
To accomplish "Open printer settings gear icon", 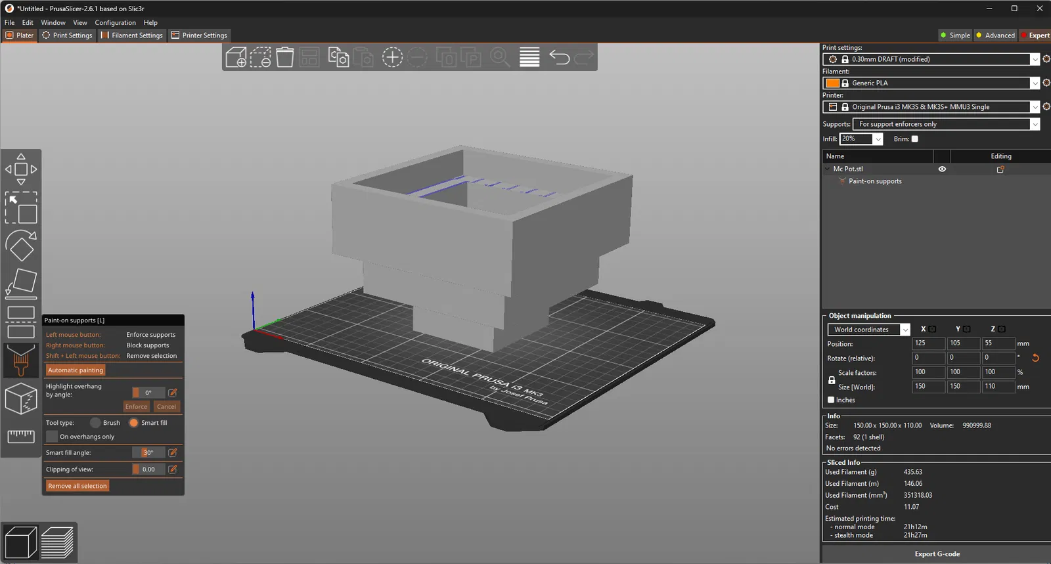I will pos(1046,106).
